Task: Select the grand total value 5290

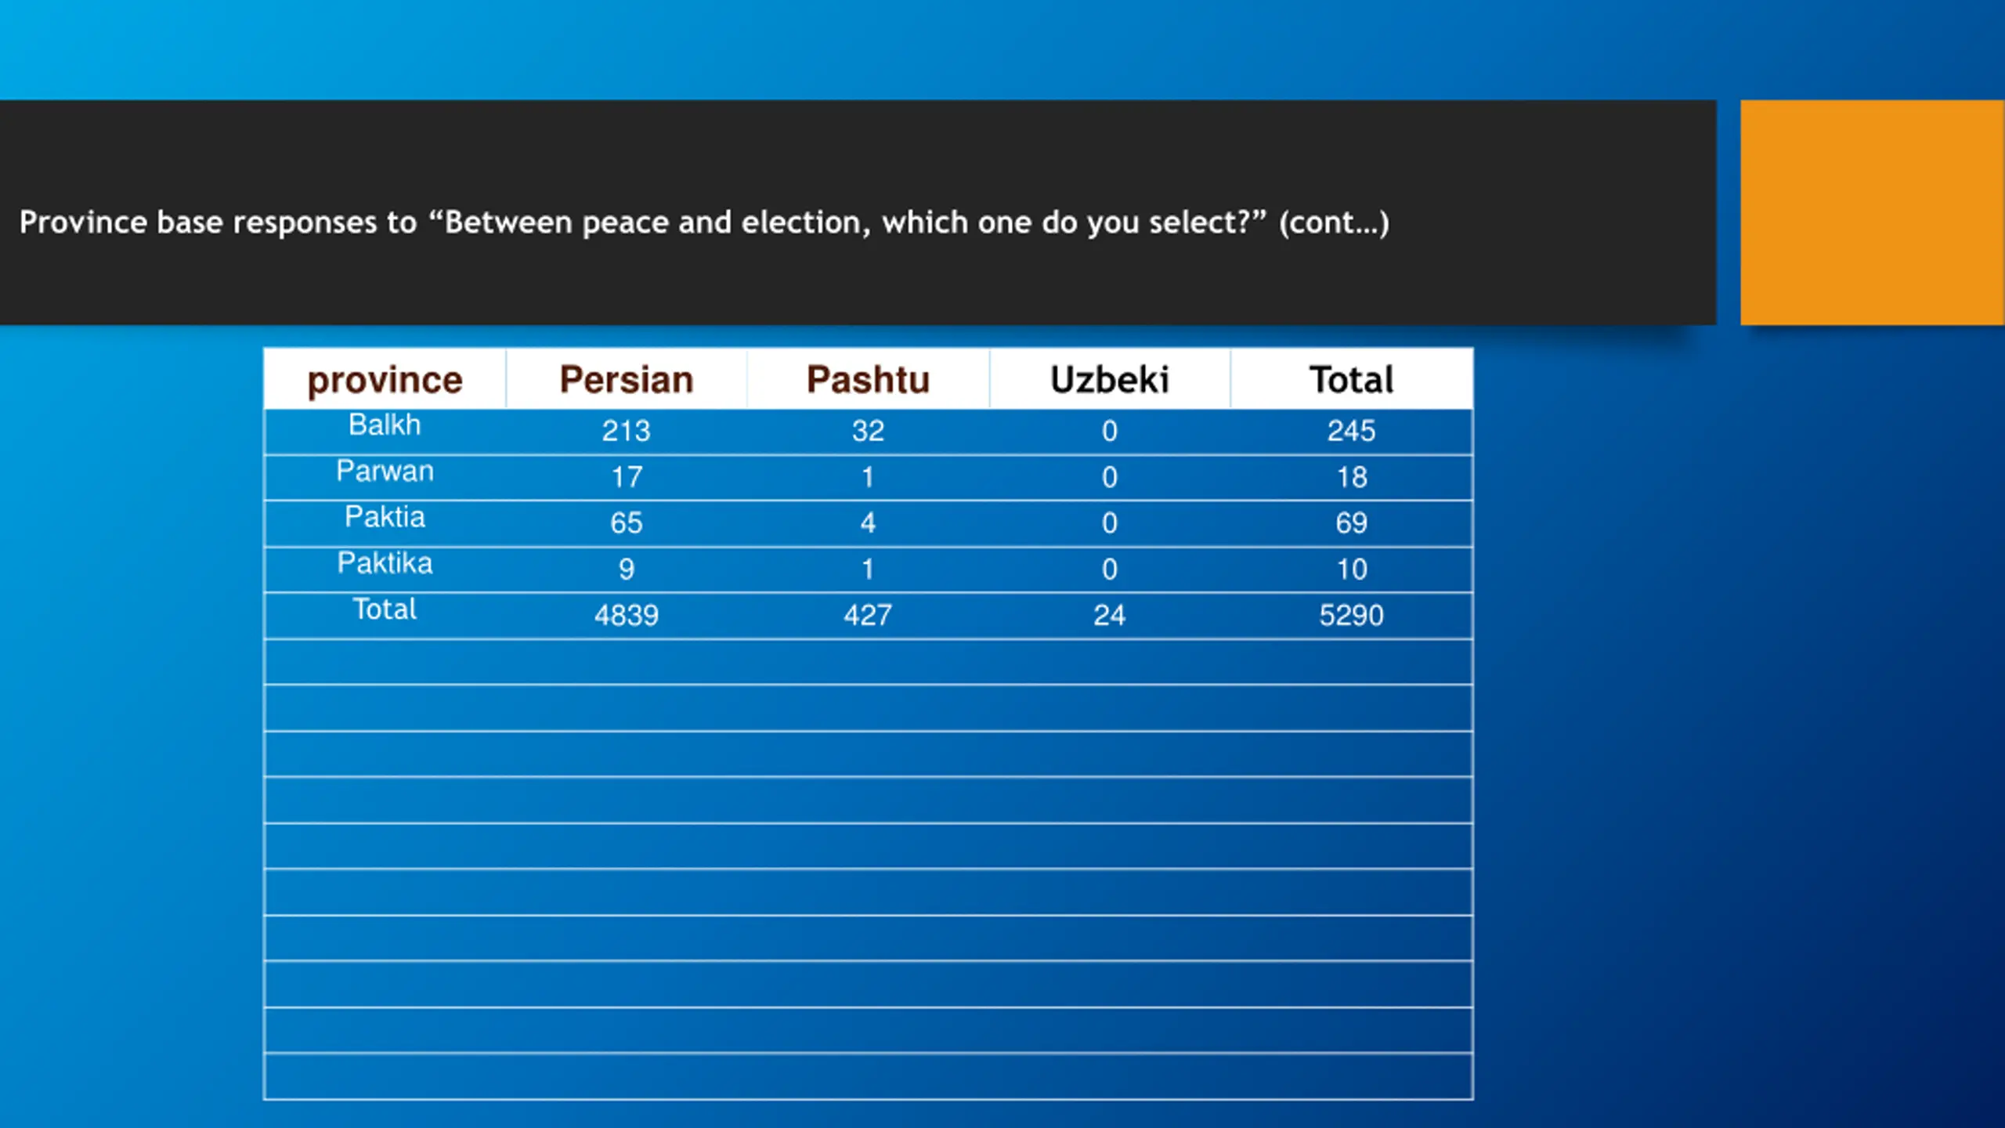Action: [1351, 616]
